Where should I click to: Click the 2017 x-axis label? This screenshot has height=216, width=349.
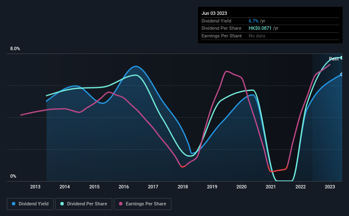(x=153, y=187)
